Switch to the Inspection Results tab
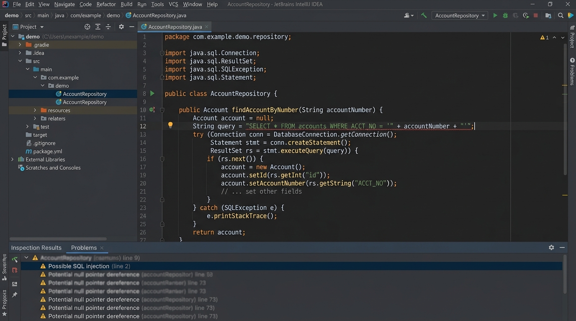Viewport: 576px width, 321px height. tap(36, 247)
